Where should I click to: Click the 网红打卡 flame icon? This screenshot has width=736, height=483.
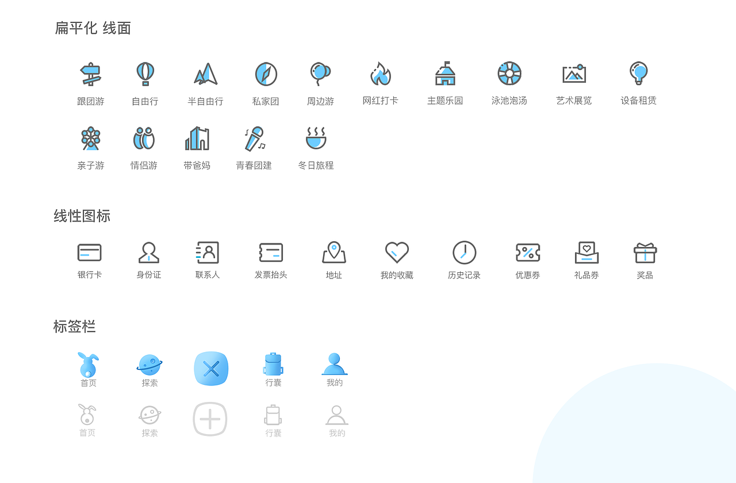[x=380, y=74]
